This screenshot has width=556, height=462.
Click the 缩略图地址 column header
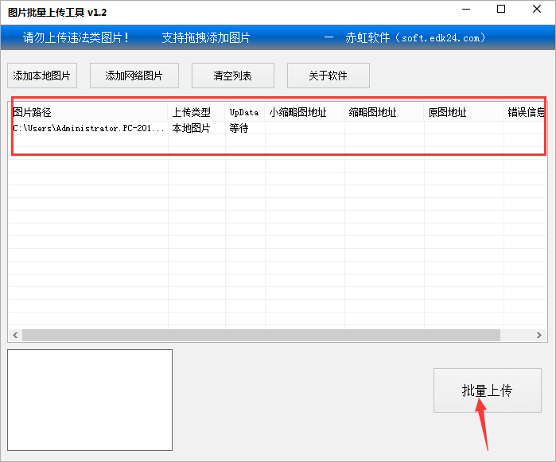(x=383, y=112)
